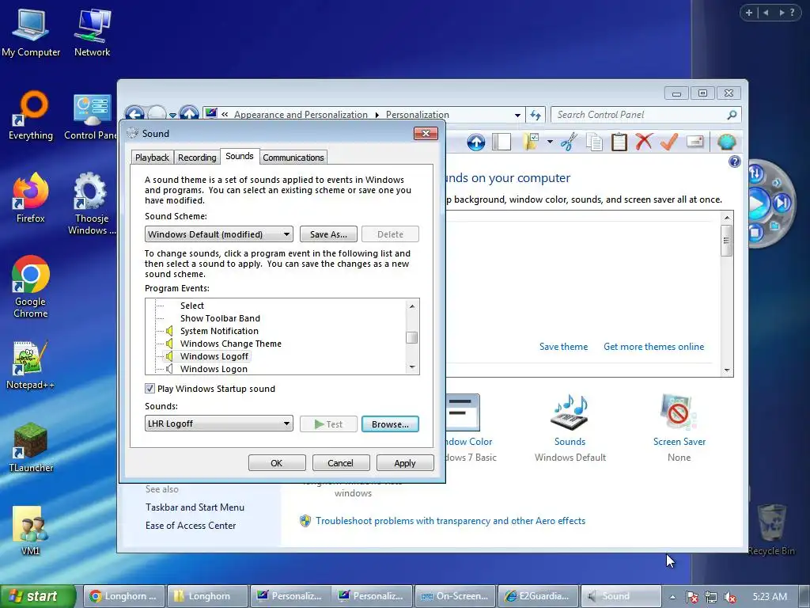Open Get more themes online link

point(653,347)
